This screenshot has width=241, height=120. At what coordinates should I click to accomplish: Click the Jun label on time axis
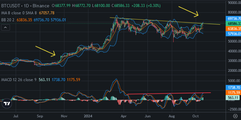tap(148, 116)
